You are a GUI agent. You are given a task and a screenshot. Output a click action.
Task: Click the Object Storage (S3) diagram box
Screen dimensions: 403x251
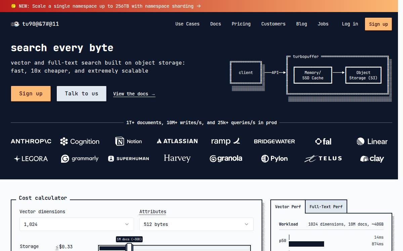point(363,75)
